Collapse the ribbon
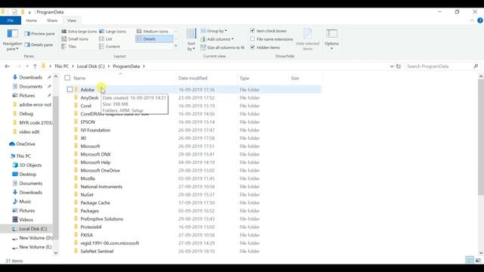The height and width of the screenshot is (272, 484). pos(472,20)
